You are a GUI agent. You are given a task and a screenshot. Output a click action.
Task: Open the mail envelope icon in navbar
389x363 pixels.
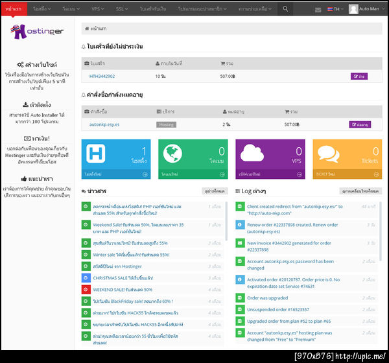coord(318,10)
